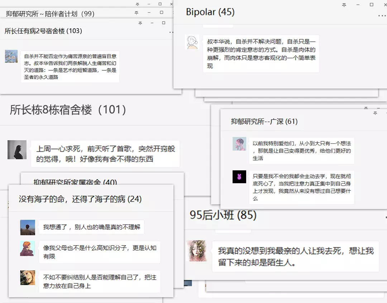Pin the topmost background window at upper left
This screenshot has height=303, width=387.
pos(138,4)
